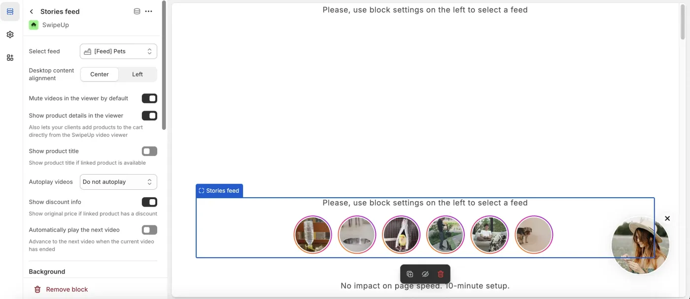Open the three-dot menu beside Stories feed

coord(149,11)
